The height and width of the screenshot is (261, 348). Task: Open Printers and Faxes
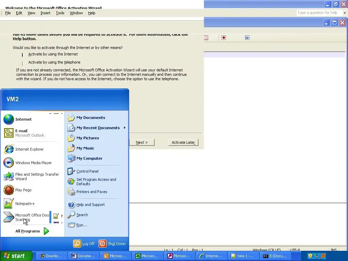87,192
